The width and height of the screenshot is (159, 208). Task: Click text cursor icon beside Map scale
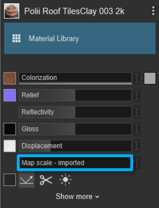(x=137, y=163)
